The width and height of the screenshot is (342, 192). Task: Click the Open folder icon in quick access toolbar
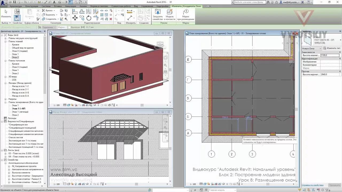tap(10, 2)
